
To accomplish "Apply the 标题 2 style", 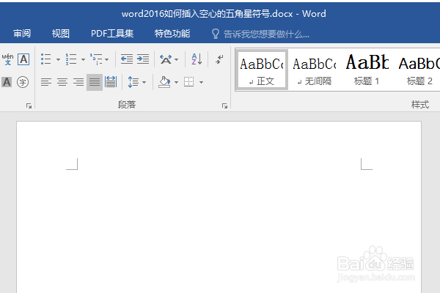I will coord(419,70).
